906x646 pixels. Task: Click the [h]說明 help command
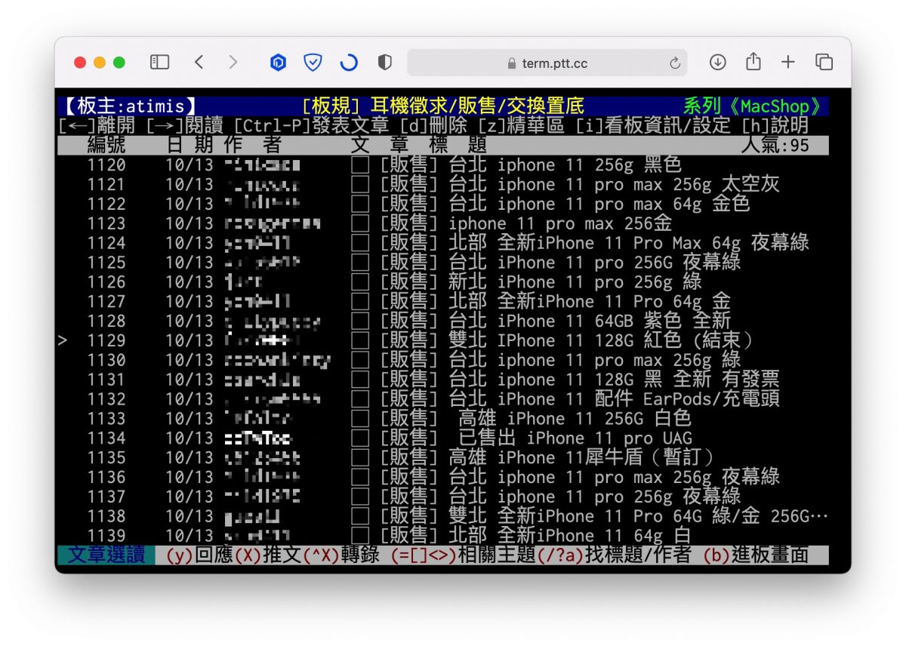pos(775,126)
